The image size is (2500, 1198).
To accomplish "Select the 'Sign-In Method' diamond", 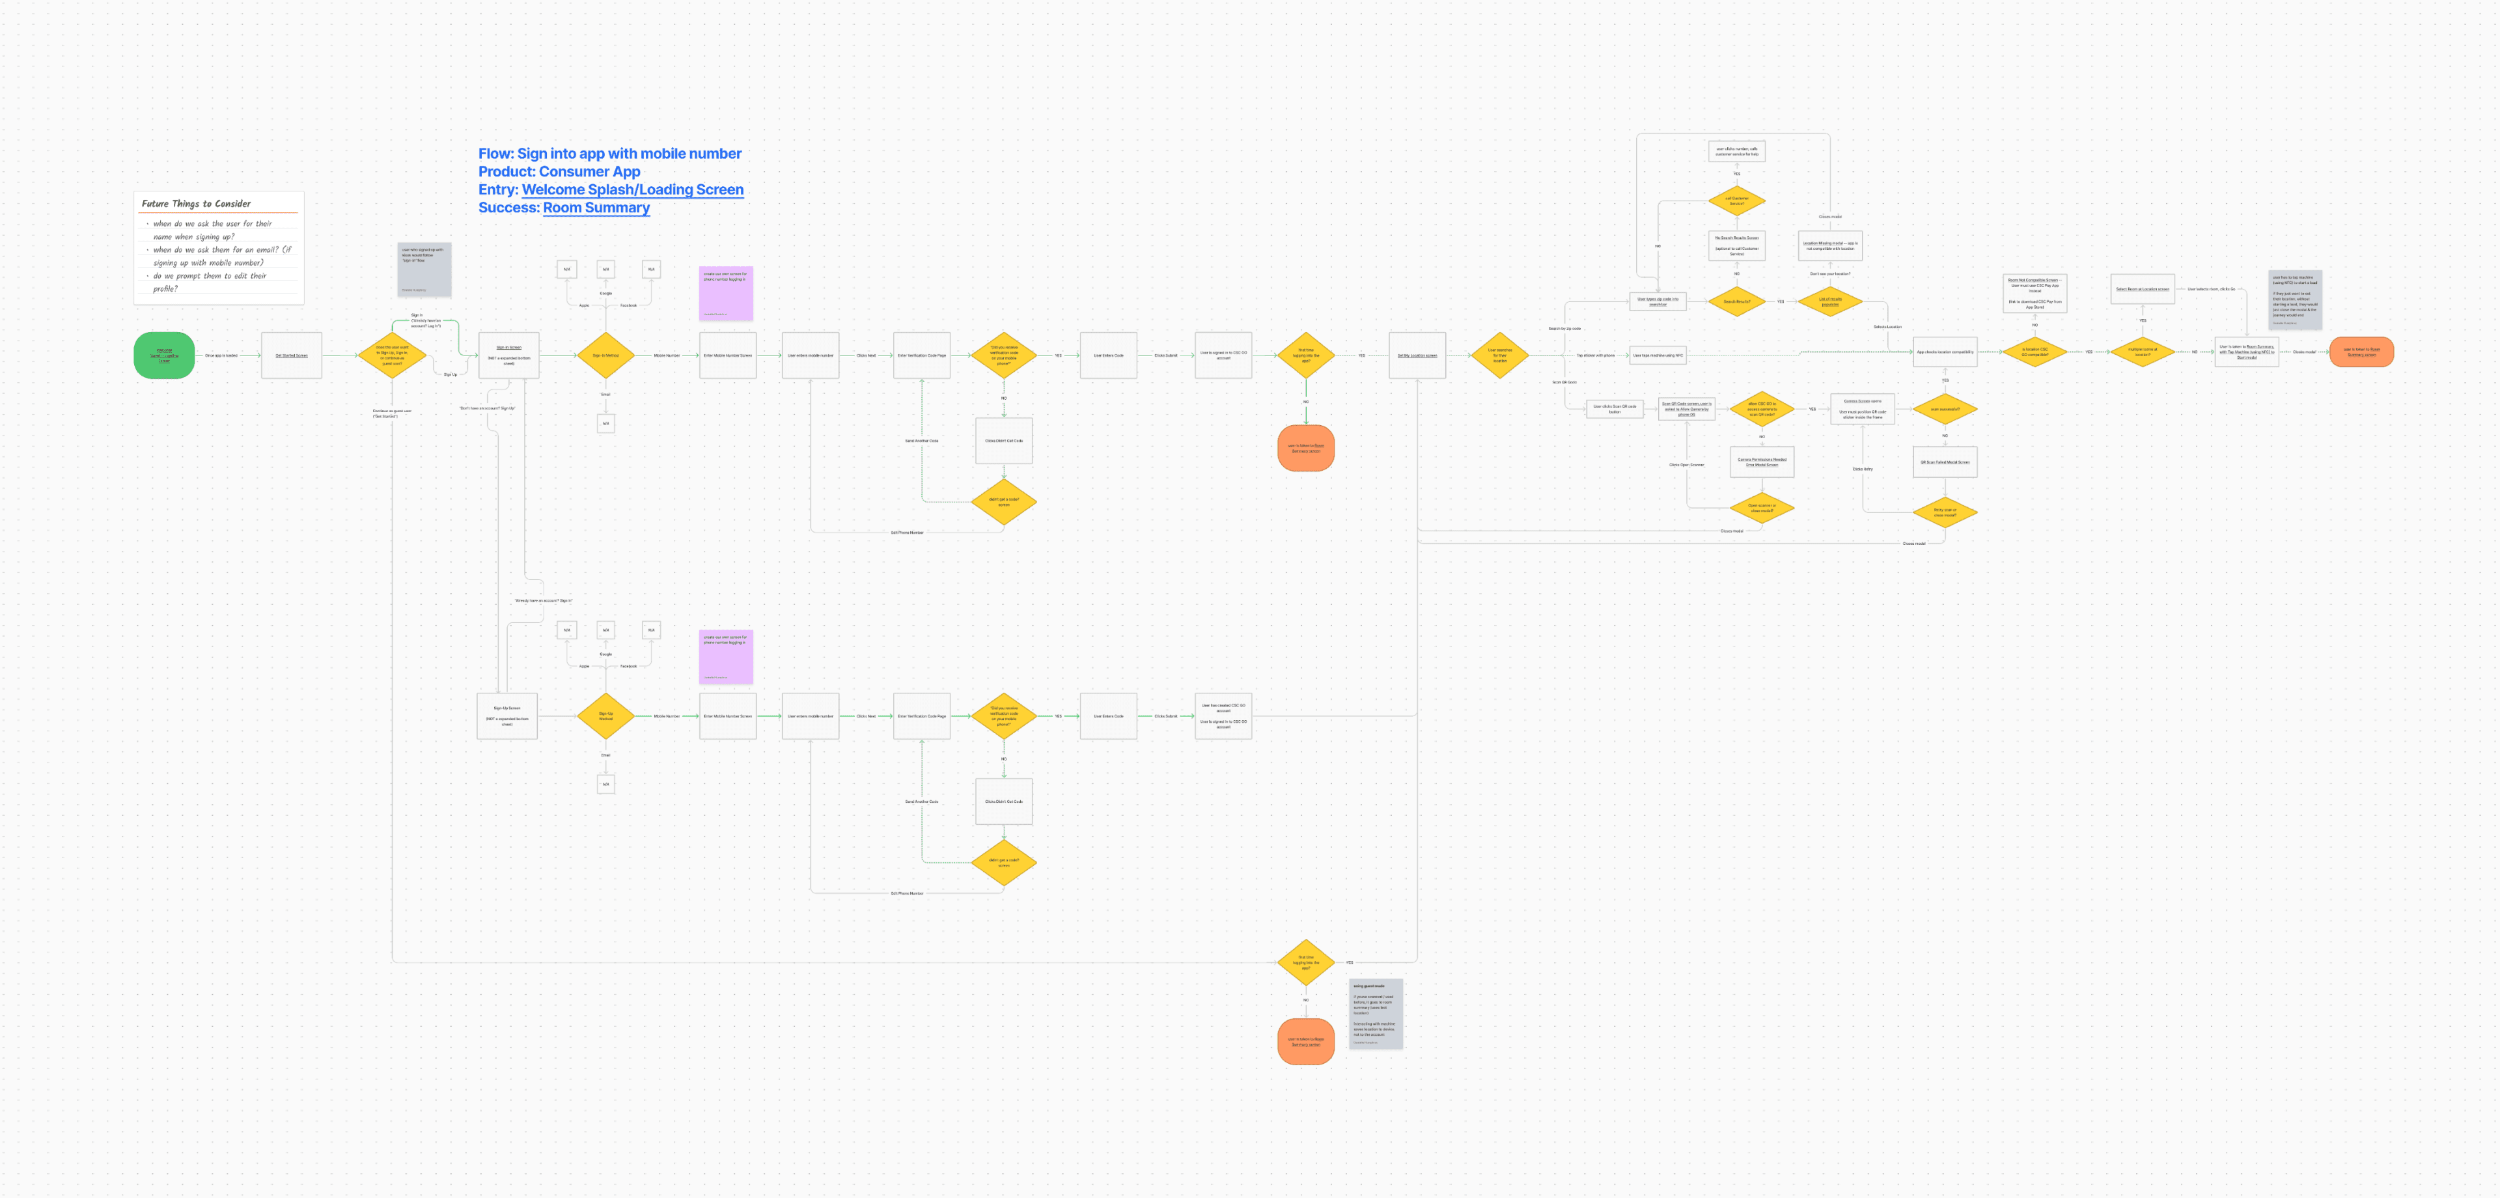I will pyautogui.click(x=605, y=355).
